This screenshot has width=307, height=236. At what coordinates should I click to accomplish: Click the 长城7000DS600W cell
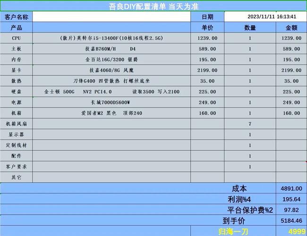pyautogui.click(x=111, y=102)
